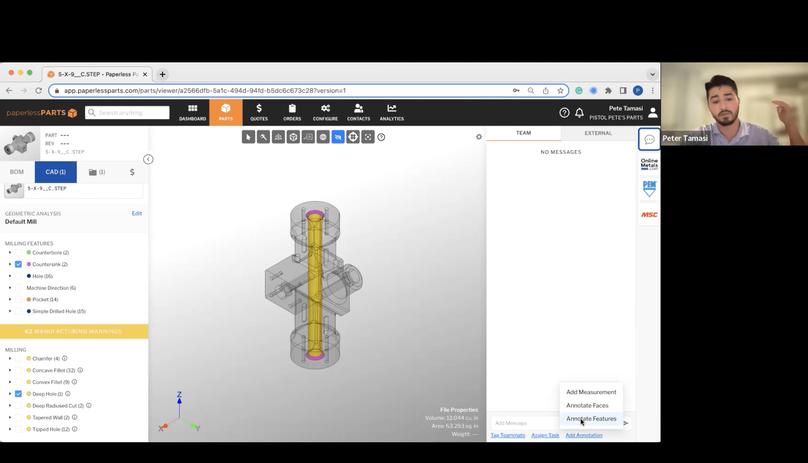The height and width of the screenshot is (463, 808).
Task: Show info for Chamfer warning
Action: click(x=65, y=358)
